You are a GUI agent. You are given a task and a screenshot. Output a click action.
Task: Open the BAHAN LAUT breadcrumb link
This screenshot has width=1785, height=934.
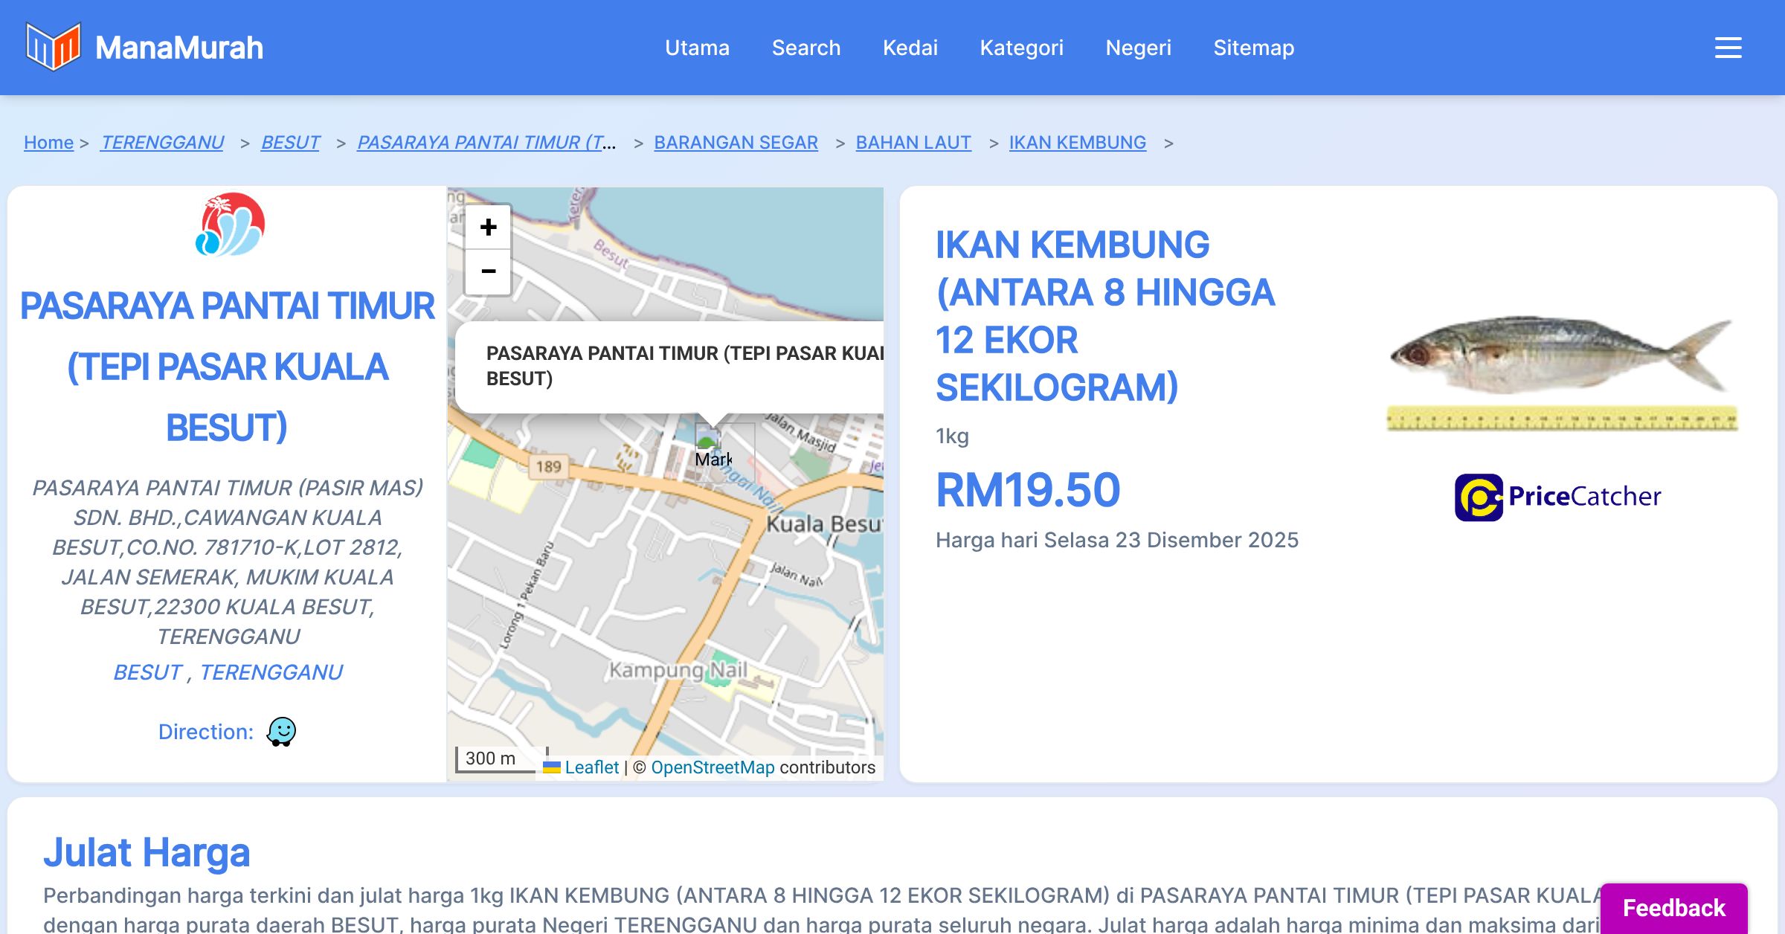pos(913,142)
